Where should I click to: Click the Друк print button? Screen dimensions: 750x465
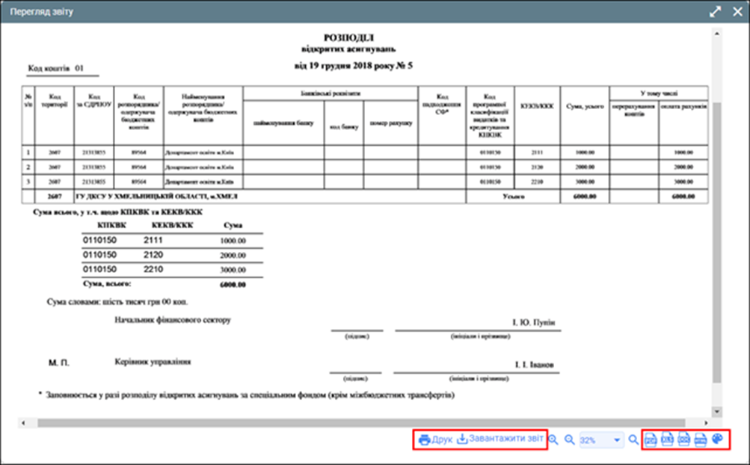pos(435,440)
